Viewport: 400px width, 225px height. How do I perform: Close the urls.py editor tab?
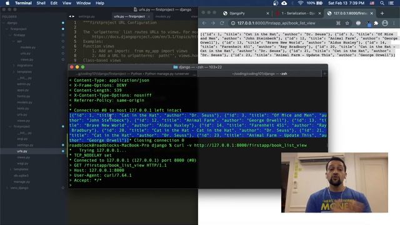(x=149, y=16)
